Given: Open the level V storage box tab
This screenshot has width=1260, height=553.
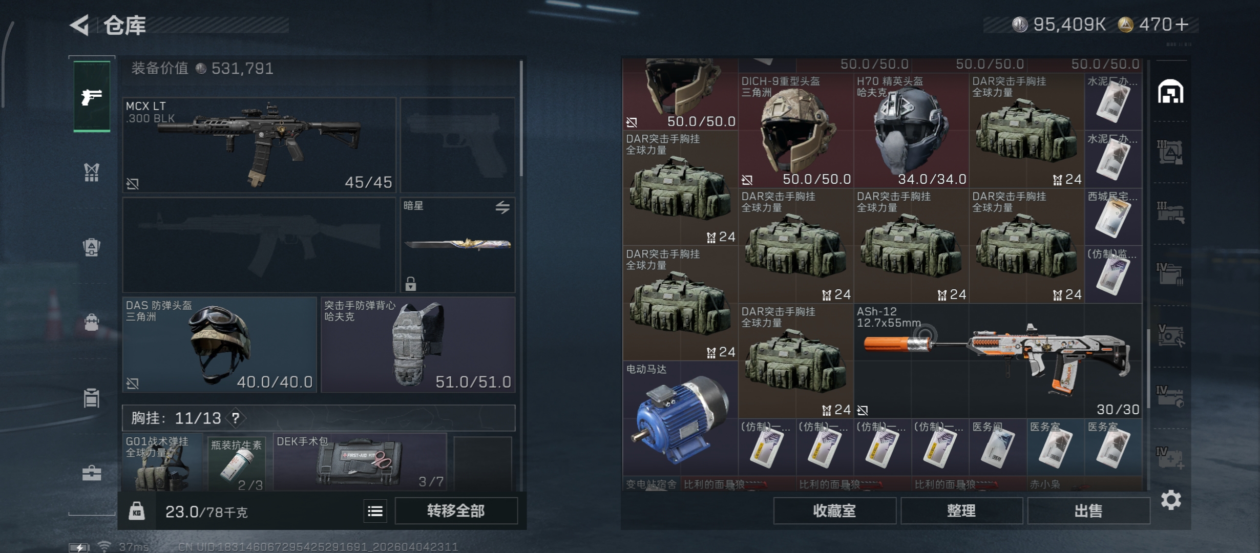Looking at the screenshot, I should [x=1171, y=335].
